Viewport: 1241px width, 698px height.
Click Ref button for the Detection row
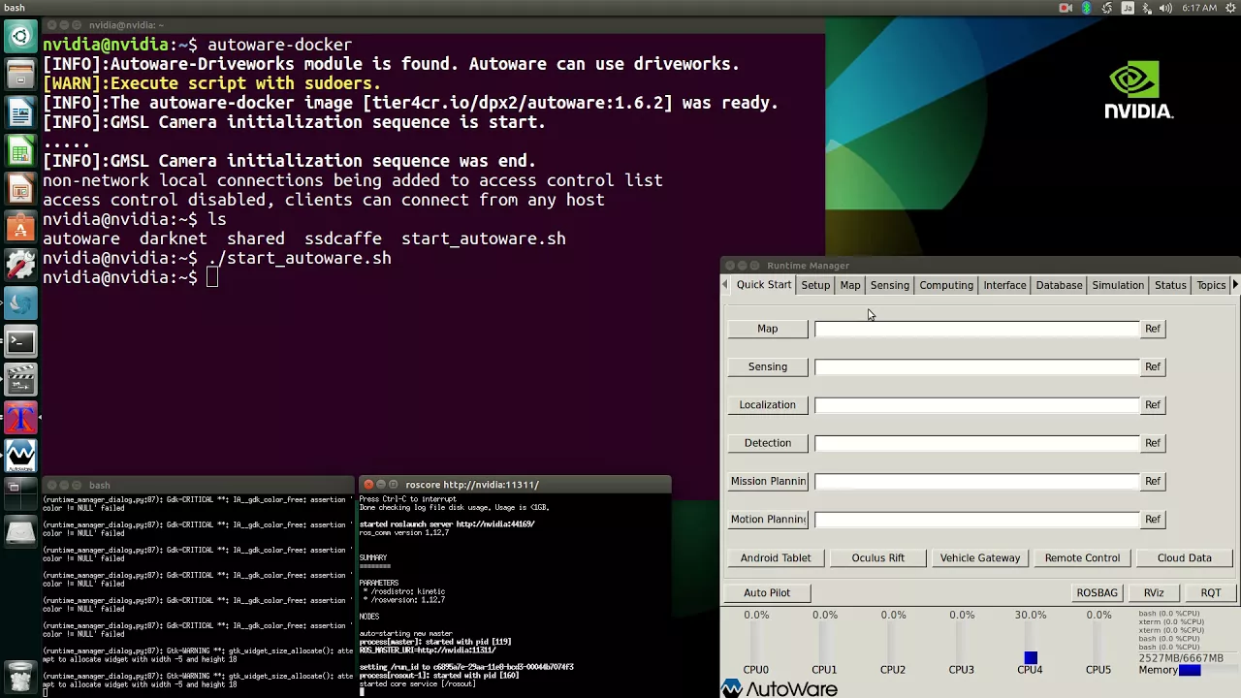click(x=1152, y=443)
